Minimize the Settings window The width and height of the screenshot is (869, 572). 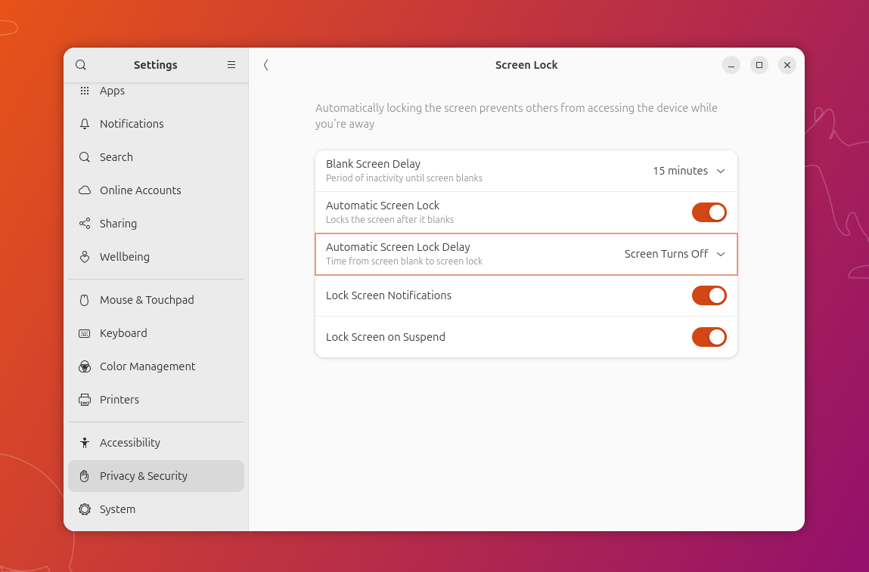pos(731,65)
